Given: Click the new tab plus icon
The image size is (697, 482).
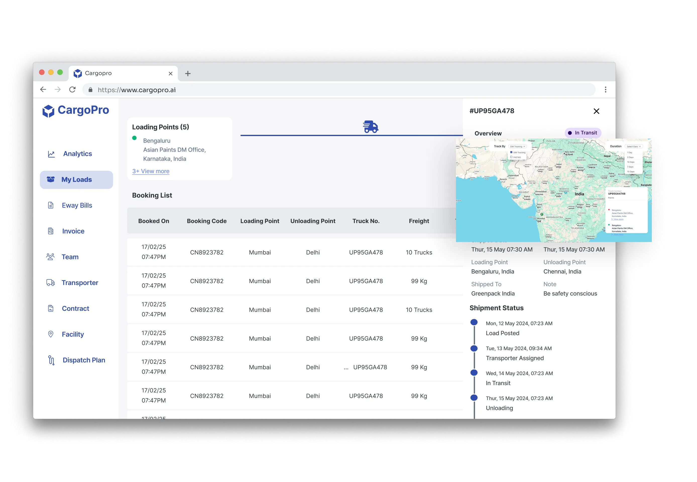Looking at the screenshot, I should click(188, 73).
